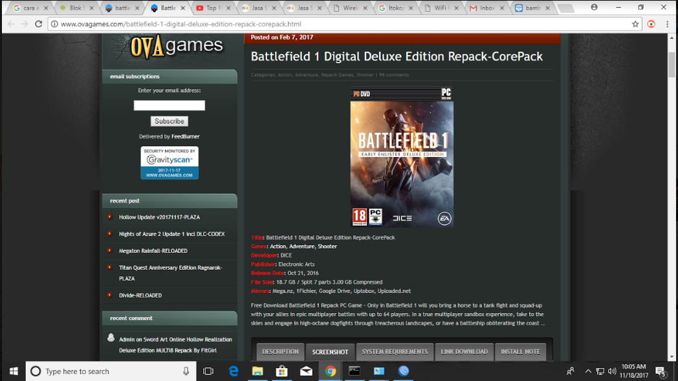Bookmark this page with the star icon
This screenshot has height=381, width=678.
coord(635,24)
